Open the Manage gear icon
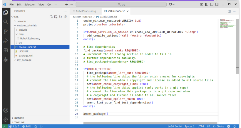 pyautogui.click(x=5, y=119)
